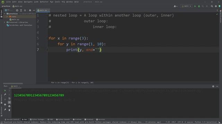This screenshot has width=222, height=124.
Task: Open the Services tool window
Action: (101, 120)
